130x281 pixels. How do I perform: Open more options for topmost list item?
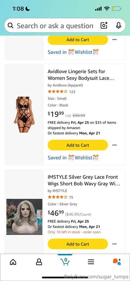(x=115, y=40)
